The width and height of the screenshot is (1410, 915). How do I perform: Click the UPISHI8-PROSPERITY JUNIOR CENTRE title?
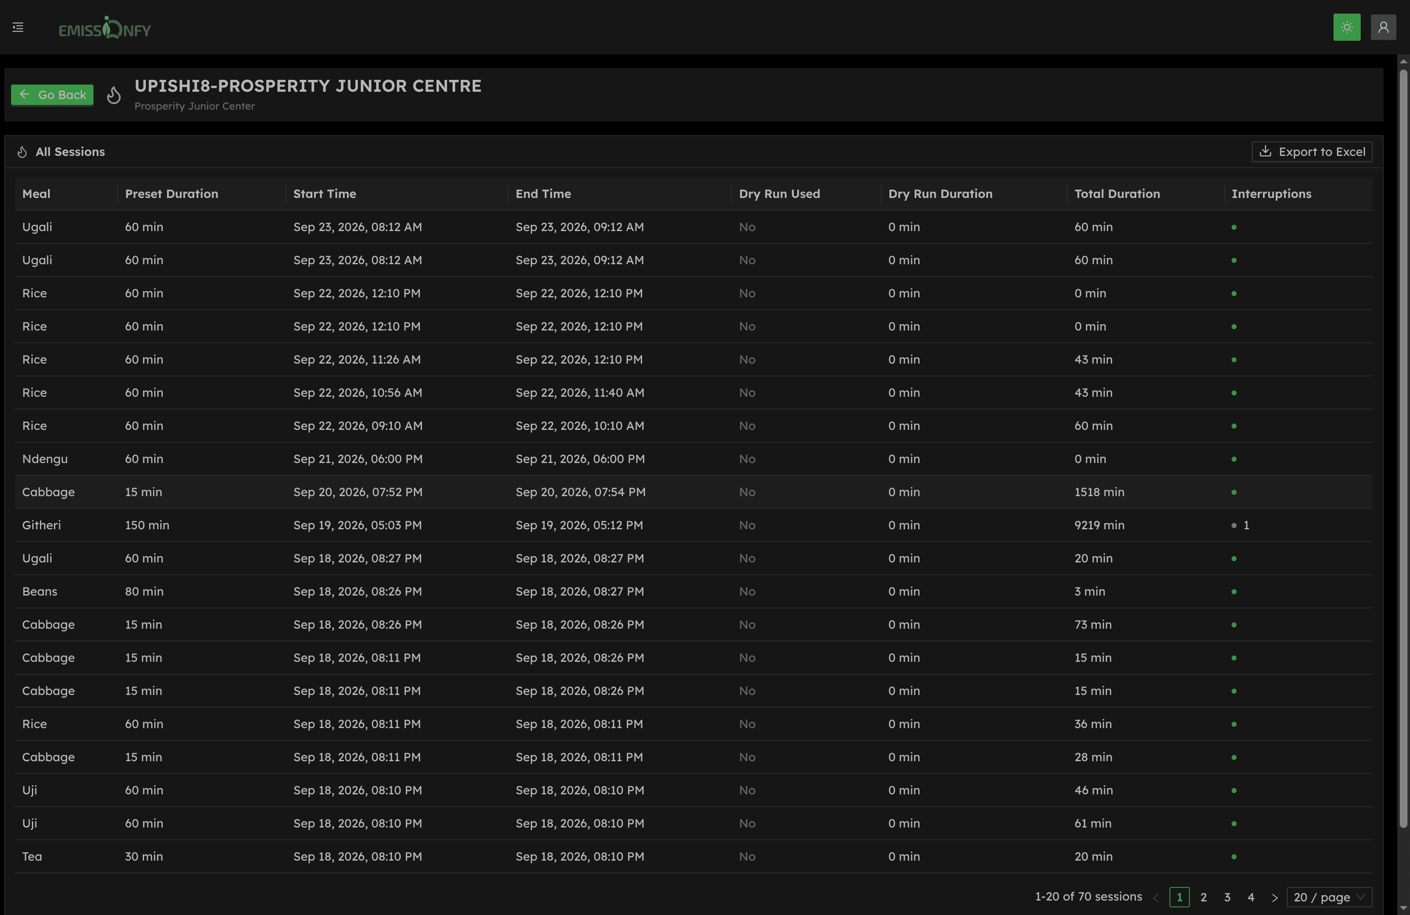(308, 86)
